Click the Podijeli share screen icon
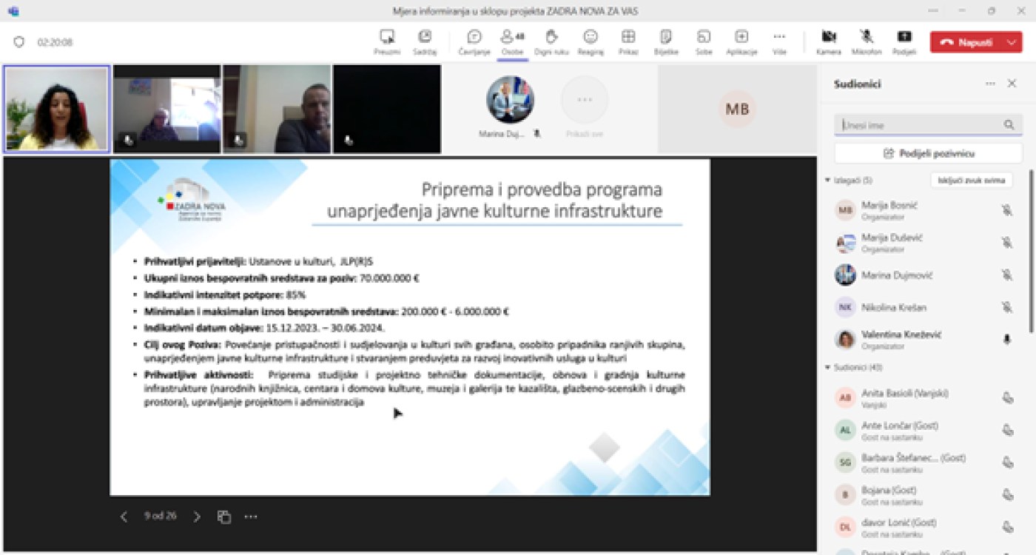The height and width of the screenshot is (555, 1036). coord(904,37)
